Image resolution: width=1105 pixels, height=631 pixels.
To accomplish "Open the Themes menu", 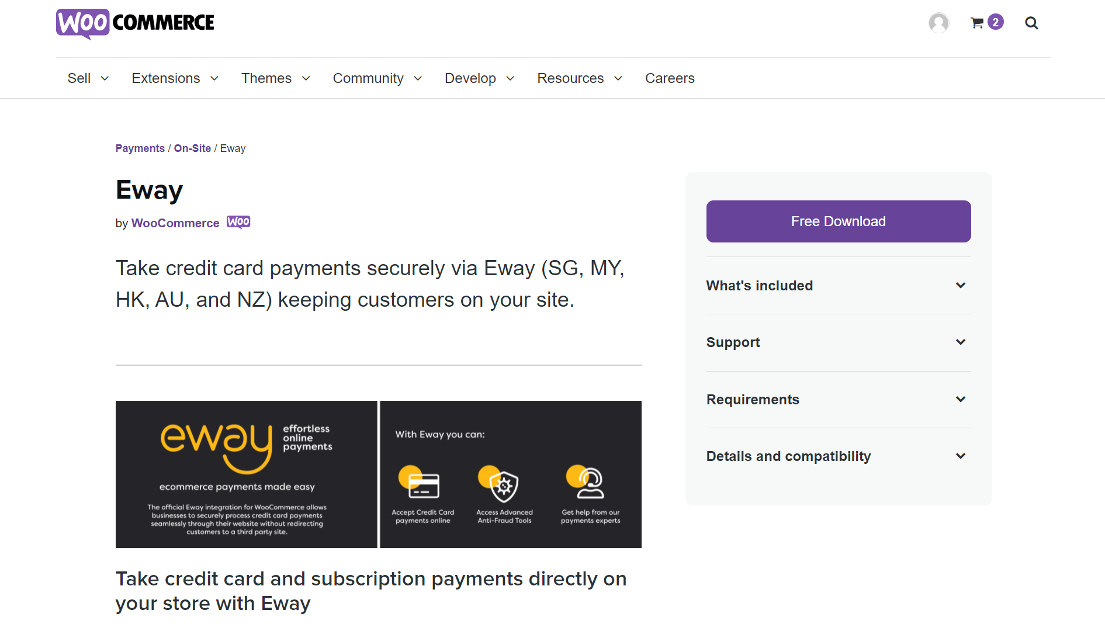I will (276, 78).
